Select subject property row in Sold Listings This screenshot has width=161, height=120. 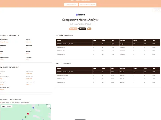click(x=108, y=72)
